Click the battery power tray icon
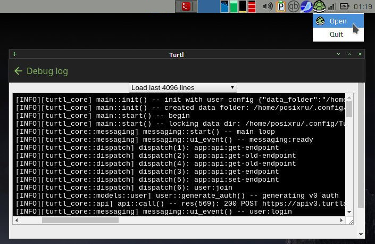375x244 pixels. [x=344, y=6]
